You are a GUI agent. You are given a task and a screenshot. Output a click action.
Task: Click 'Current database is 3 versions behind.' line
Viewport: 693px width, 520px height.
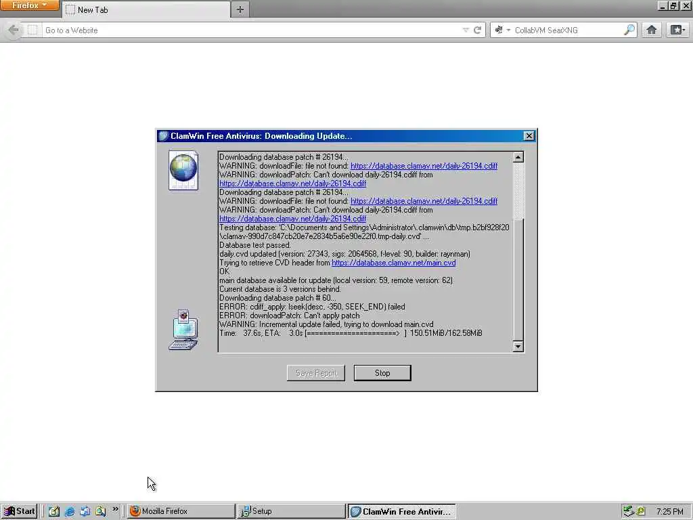click(x=280, y=289)
